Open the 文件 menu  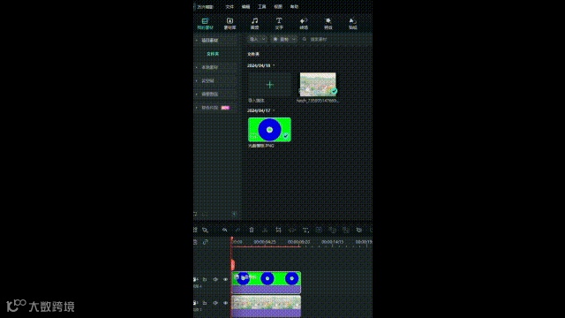tap(230, 7)
